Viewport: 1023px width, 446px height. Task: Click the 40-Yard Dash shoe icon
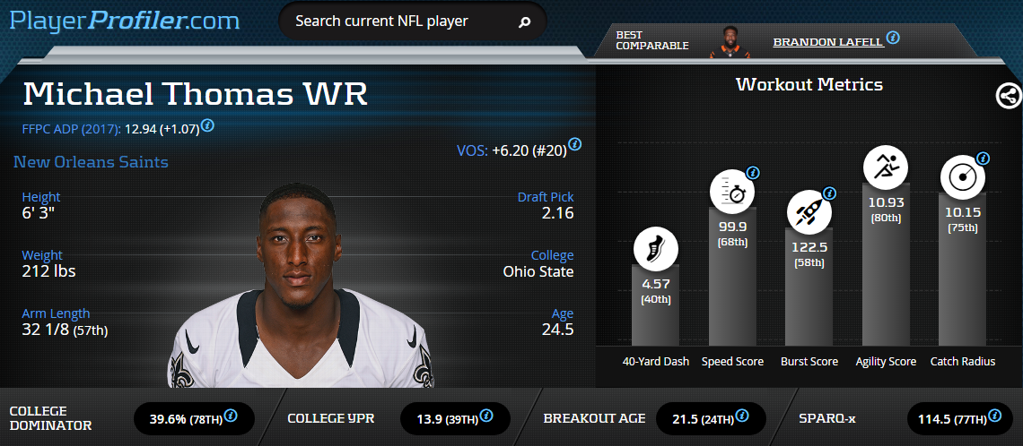(655, 249)
